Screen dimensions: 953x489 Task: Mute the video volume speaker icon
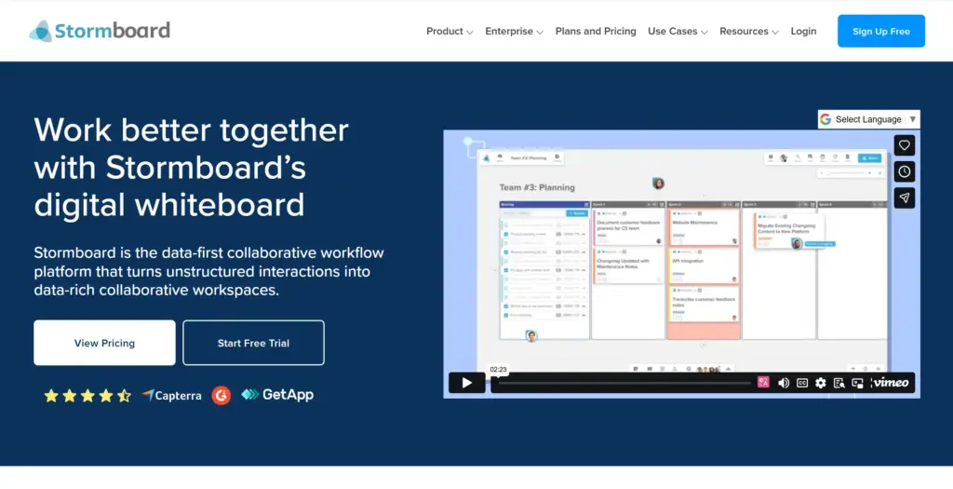[x=784, y=383]
